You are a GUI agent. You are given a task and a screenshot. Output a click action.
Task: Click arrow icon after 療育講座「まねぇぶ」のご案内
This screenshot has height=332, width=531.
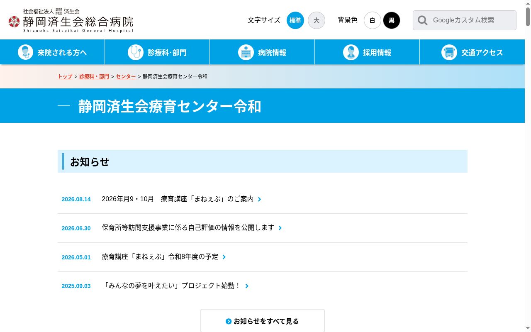(260, 199)
